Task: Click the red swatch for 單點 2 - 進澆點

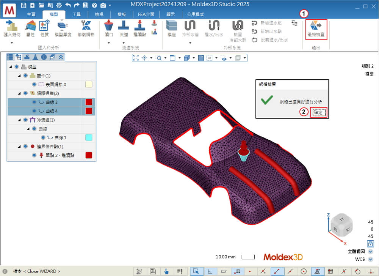Action: (89, 155)
